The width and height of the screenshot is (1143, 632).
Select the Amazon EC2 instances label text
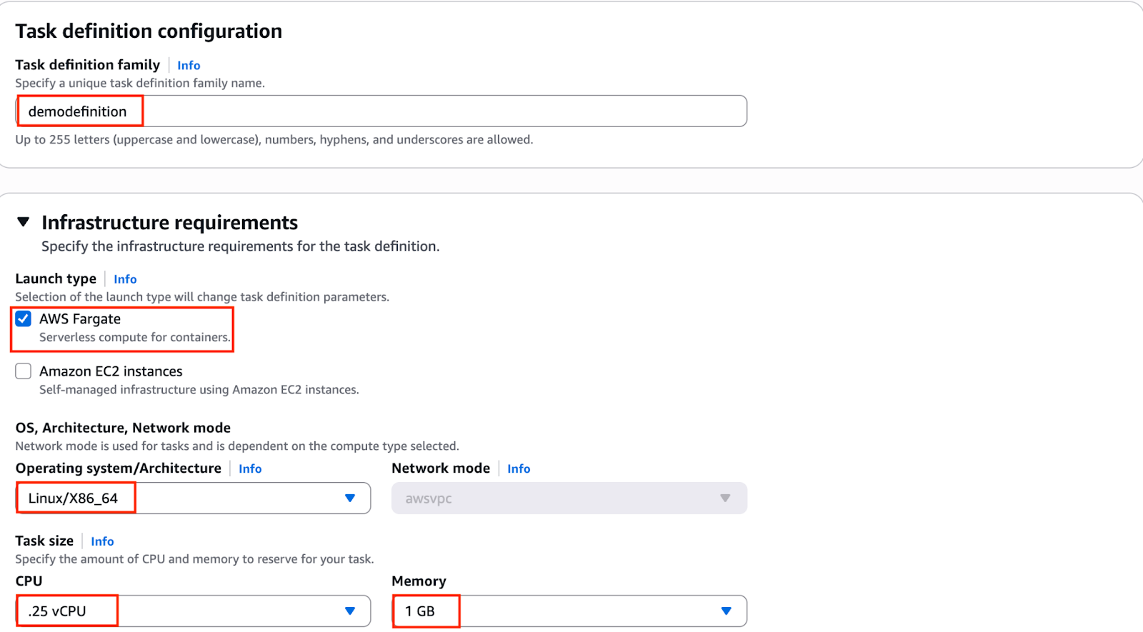(x=111, y=371)
